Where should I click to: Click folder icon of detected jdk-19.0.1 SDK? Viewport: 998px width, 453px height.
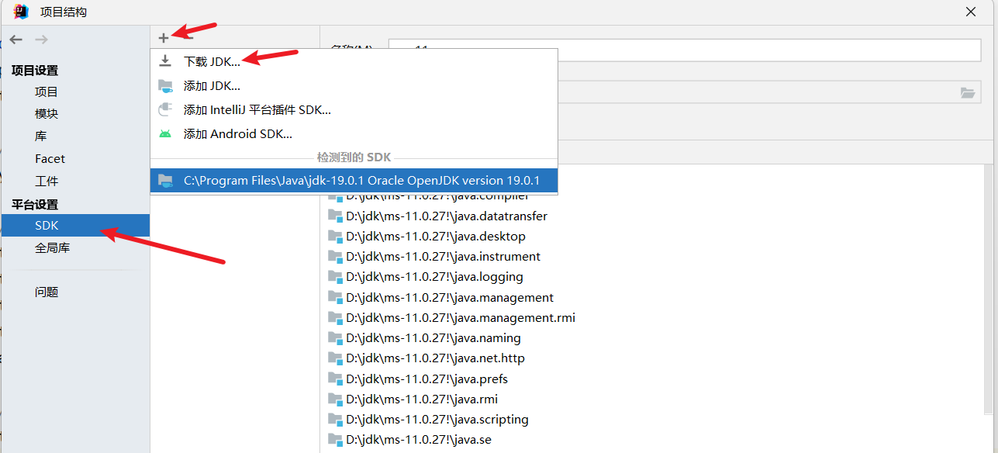pyautogui.click(x=165, y=180)
